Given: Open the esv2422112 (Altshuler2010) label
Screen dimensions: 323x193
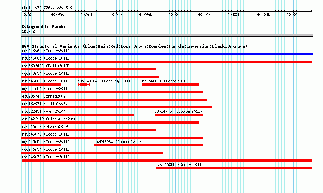Looking at the screenshot, I should (x=50, y=119).
